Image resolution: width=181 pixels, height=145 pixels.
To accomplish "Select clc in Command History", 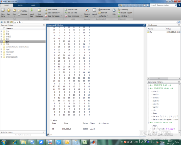I will pos(154,110).
